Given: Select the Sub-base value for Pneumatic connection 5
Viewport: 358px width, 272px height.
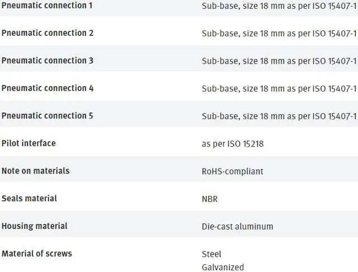Looking at the screenshot, I should point(279,116).
